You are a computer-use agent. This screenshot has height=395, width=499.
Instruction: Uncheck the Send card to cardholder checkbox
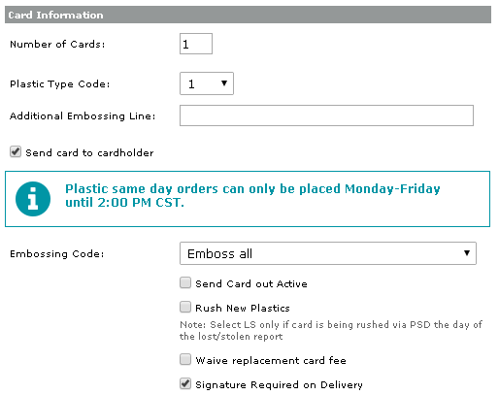pos(16,151)
